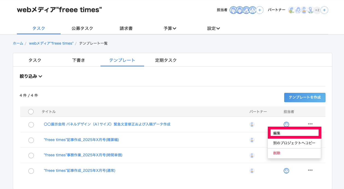Click the パートナー column header
344x189 pixels.
258,112
